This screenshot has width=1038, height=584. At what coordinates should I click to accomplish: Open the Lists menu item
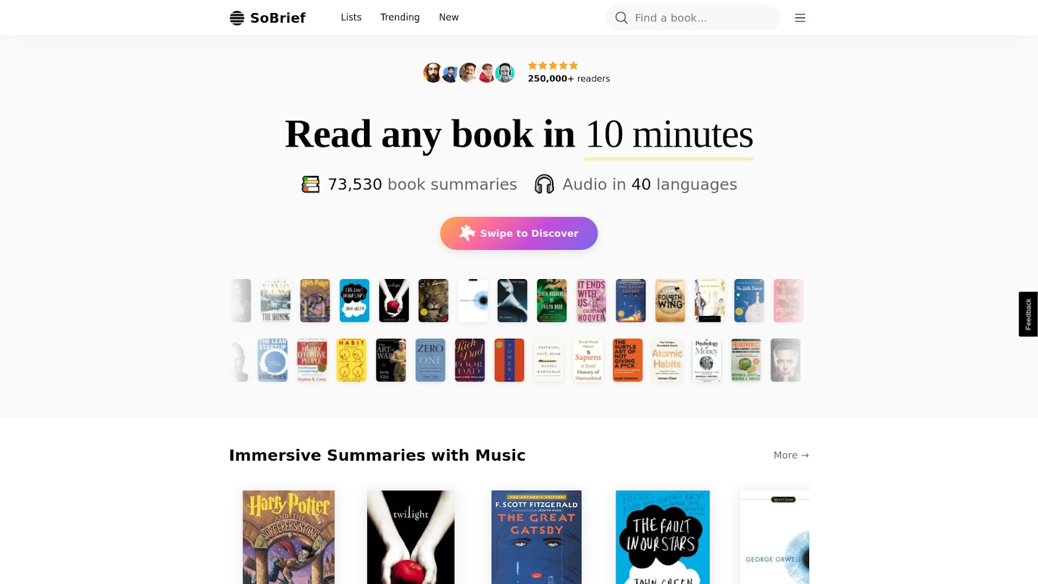pyautogui.click(x=351, y=18)
